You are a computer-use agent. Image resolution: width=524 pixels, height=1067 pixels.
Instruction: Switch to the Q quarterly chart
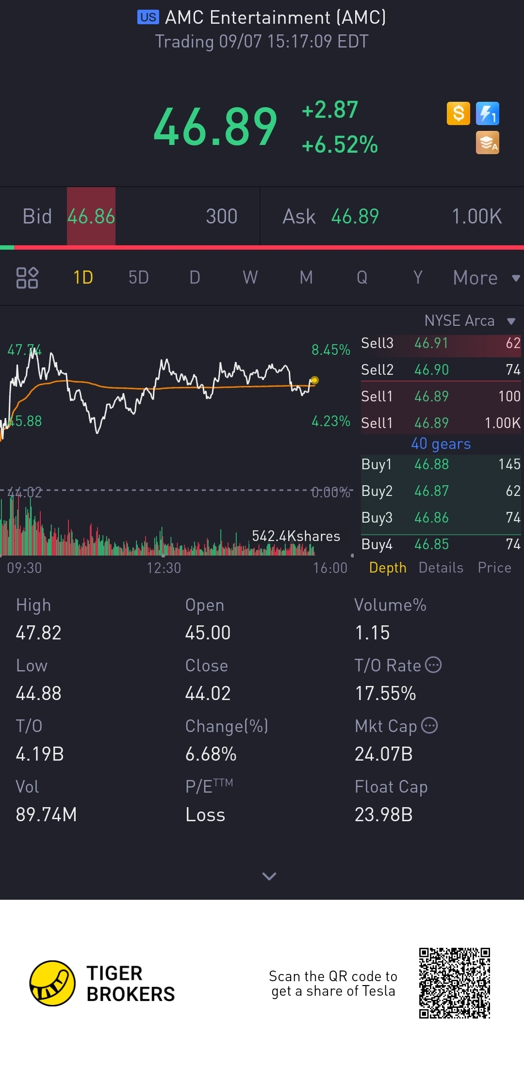[362, 278]
